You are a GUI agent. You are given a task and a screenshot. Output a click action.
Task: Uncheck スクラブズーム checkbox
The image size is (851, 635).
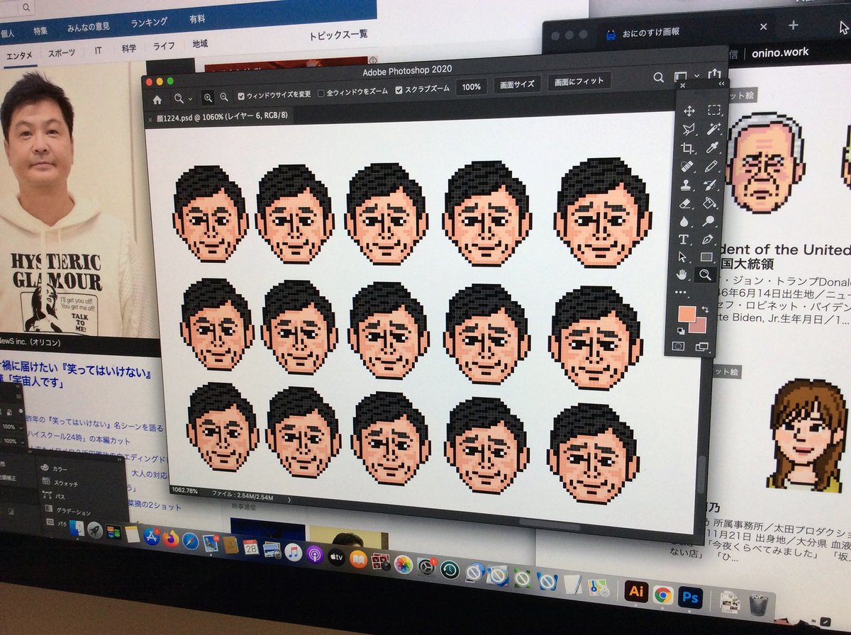coord(399,90)
